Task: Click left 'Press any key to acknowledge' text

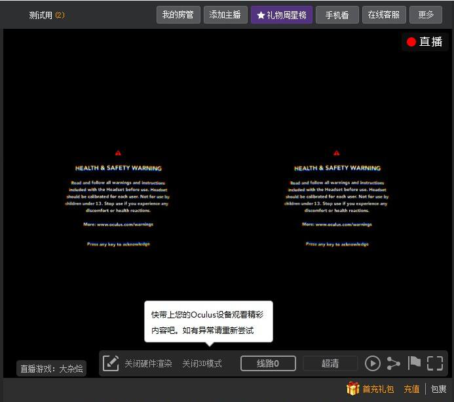Action: (x=119, y=244)
